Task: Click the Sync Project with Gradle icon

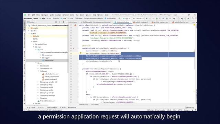Action: (182, 19)
